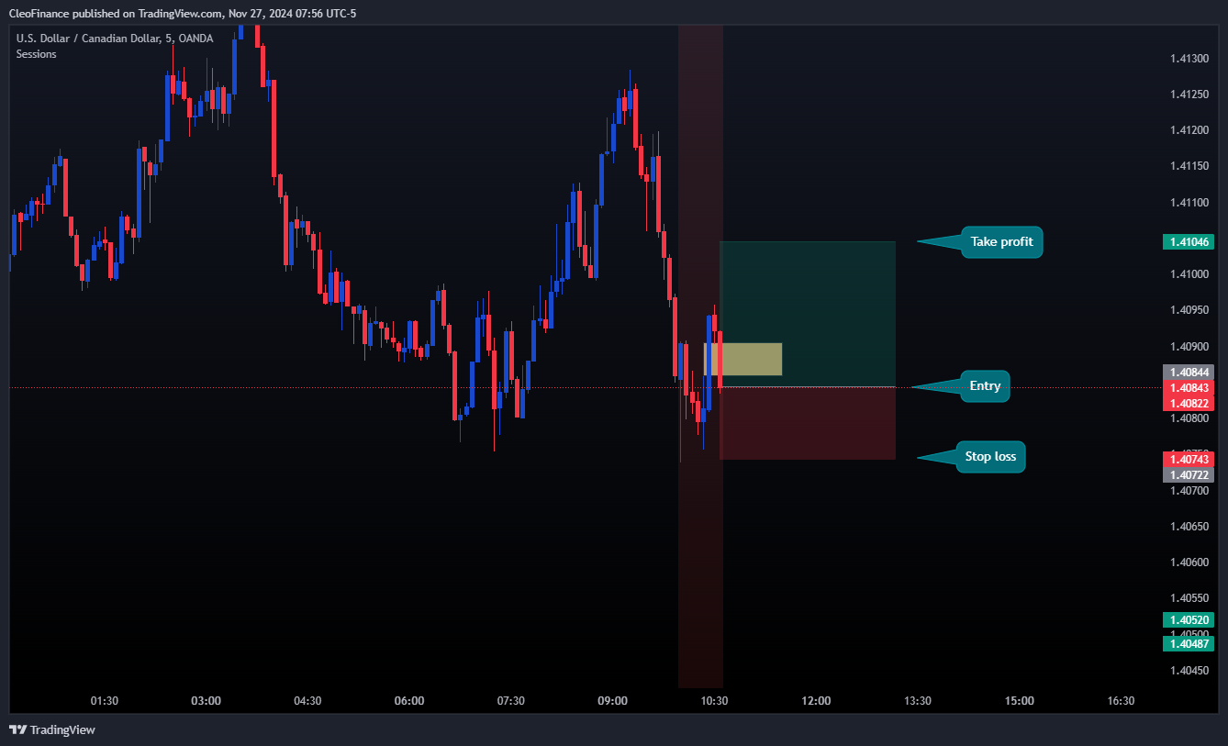Image resolution: width=1228 pixels, height=746 pixels.
Task: Click the 1.41250 price axis label
Action: click(1189, 94)
